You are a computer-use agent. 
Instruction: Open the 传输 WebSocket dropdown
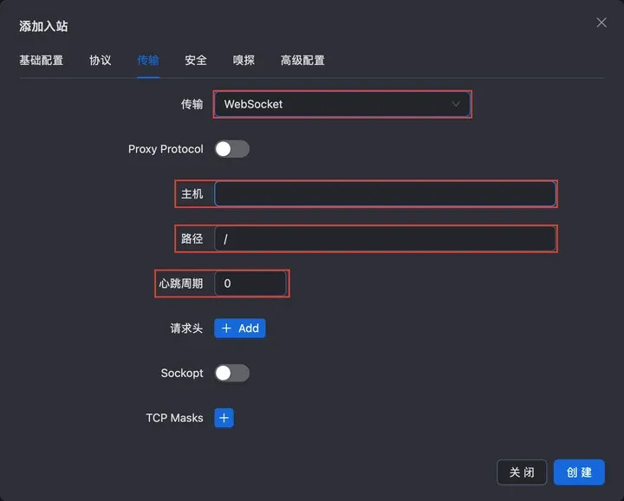(342, 104)
